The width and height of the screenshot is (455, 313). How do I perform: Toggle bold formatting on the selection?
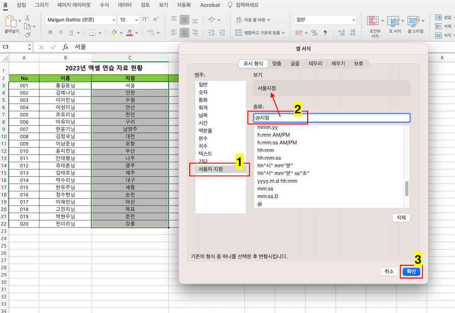pyautogui.click(x=50, y=32)
